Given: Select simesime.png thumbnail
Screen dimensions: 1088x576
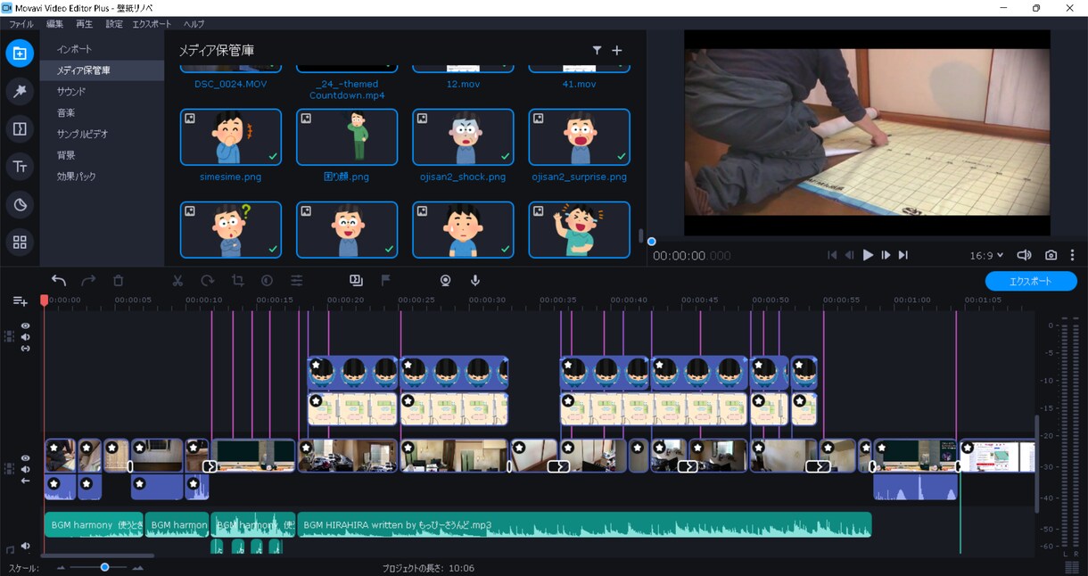Looking at the screenshot, I should (231, 137).
